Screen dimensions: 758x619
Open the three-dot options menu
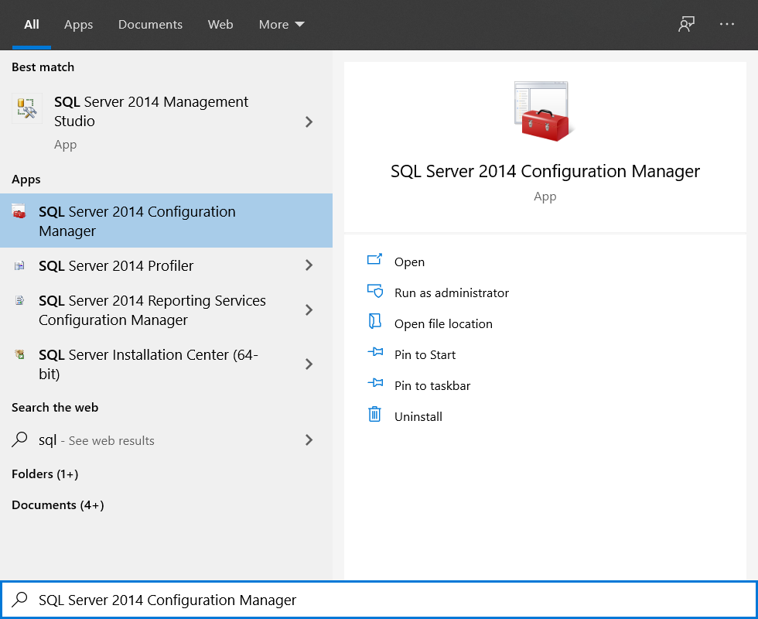pos(726,25)
